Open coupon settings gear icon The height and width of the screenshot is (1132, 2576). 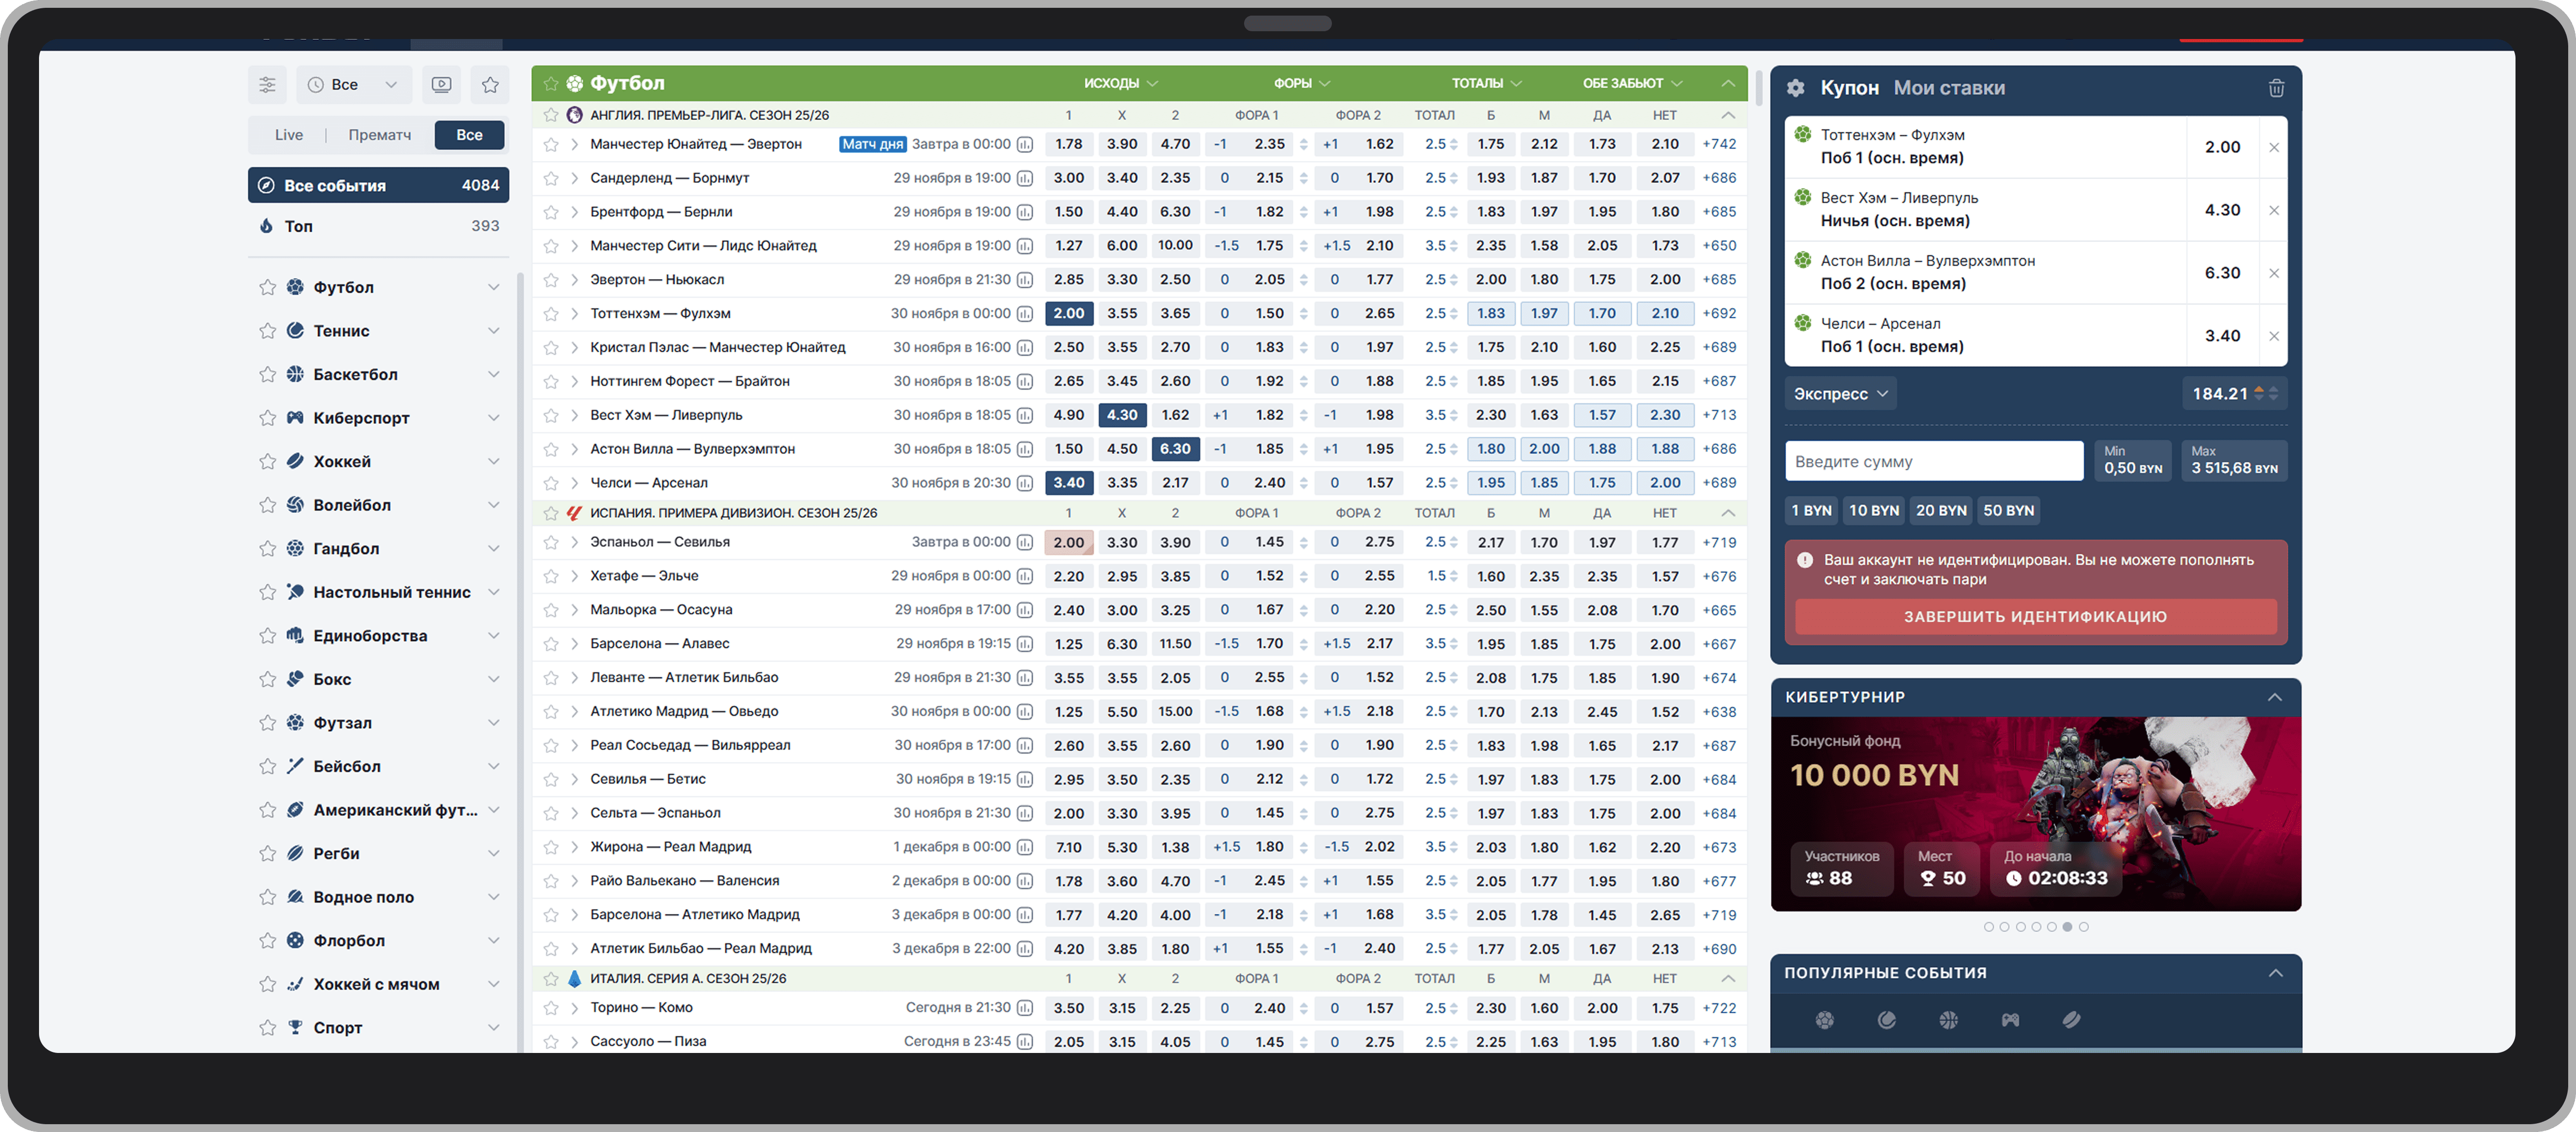[1796, 88]
